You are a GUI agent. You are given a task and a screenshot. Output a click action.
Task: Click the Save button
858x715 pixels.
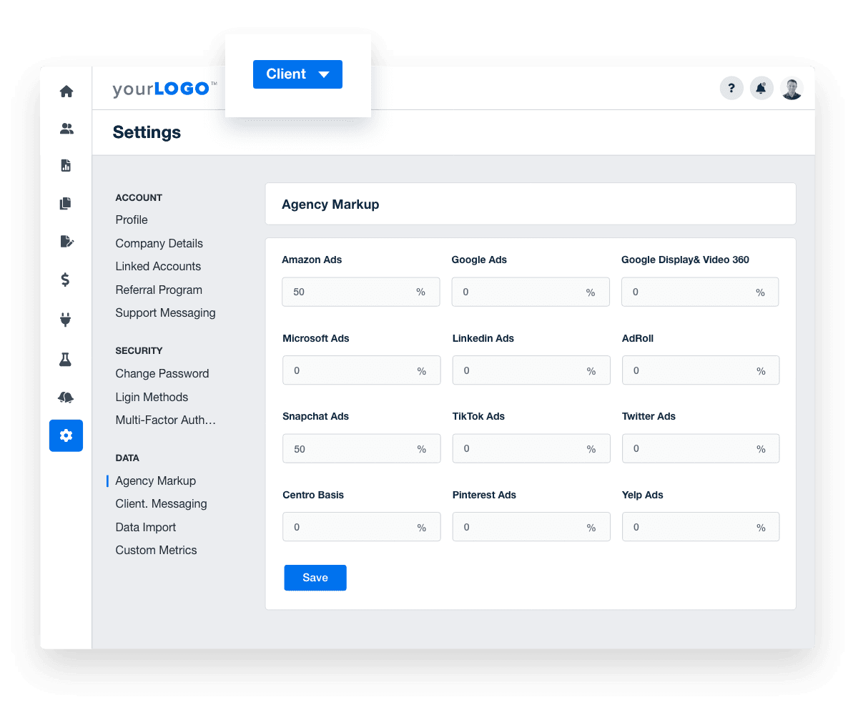[315, 578]
